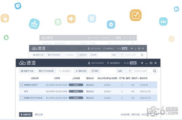
Task: Click the 速渲 logo in the back window
Action: (x=47, y=38)
